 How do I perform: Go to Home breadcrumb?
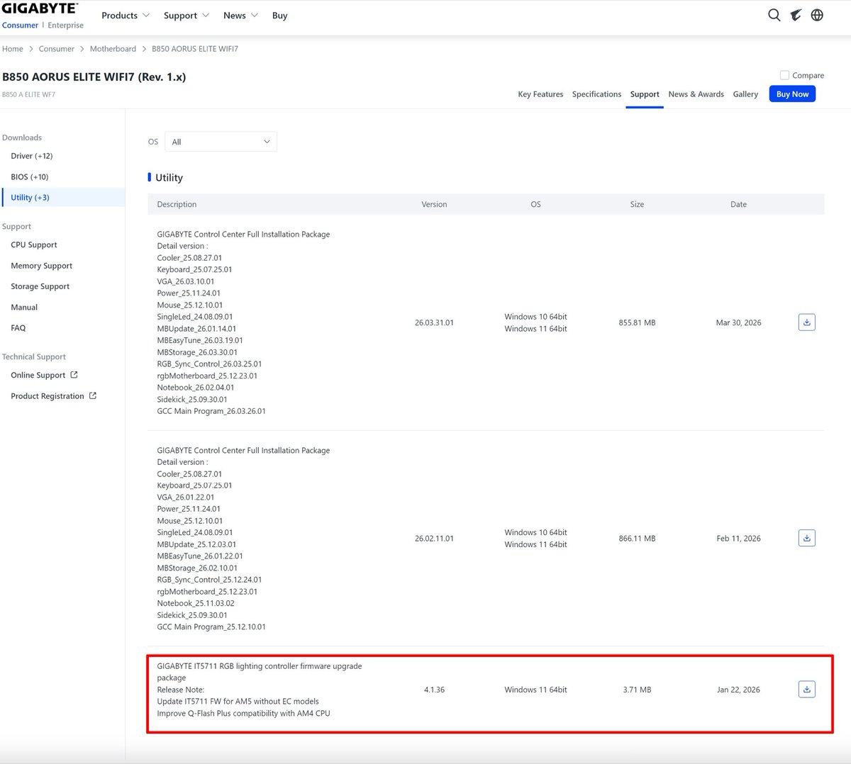click(x=13, y=49)
